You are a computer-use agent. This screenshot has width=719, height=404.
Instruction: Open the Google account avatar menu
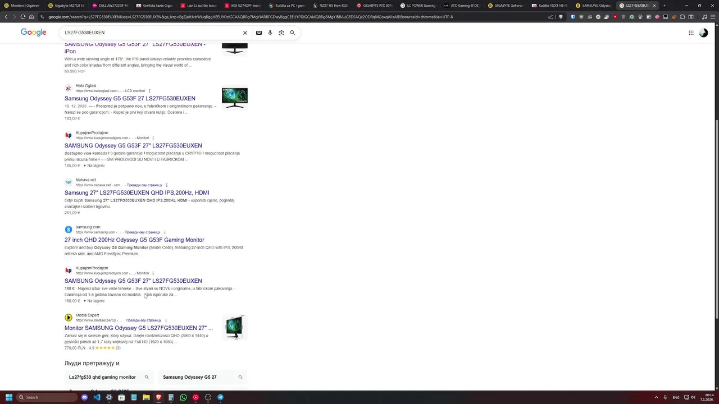click(x=703, y=33)
